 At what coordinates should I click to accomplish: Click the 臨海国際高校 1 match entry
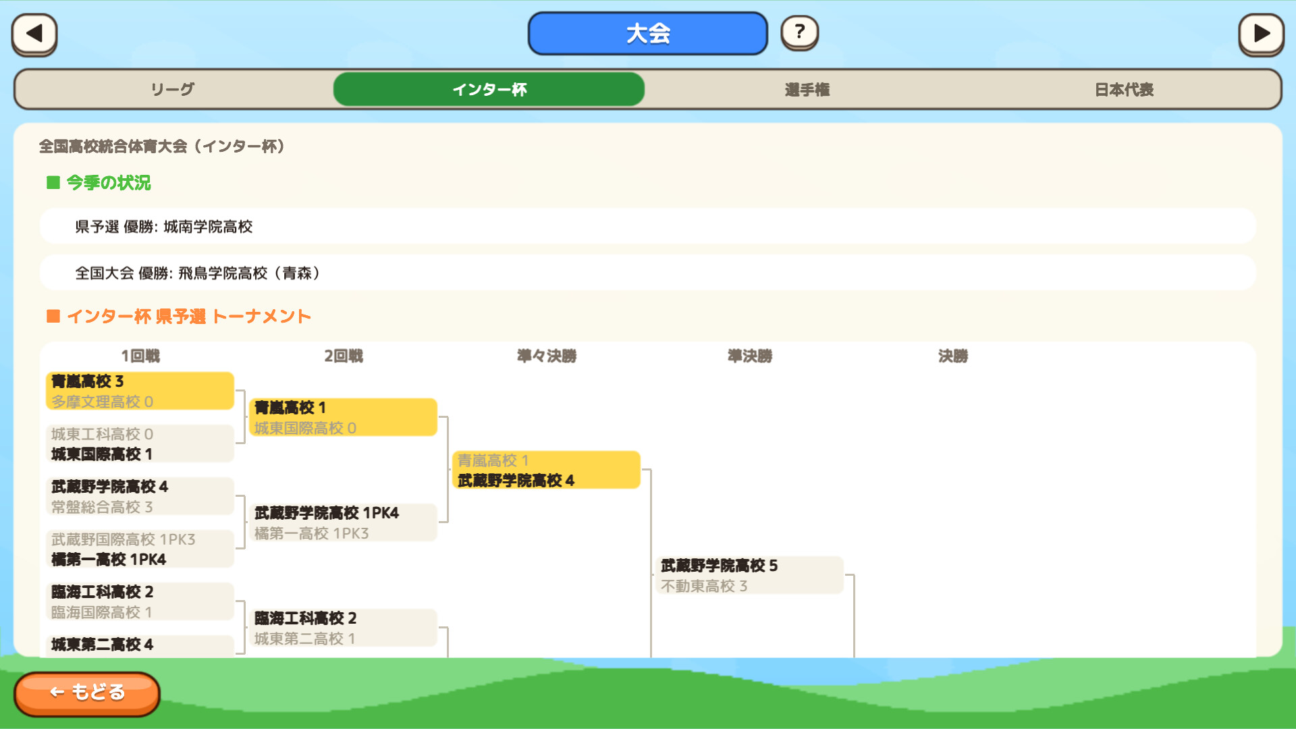[140, 601]
